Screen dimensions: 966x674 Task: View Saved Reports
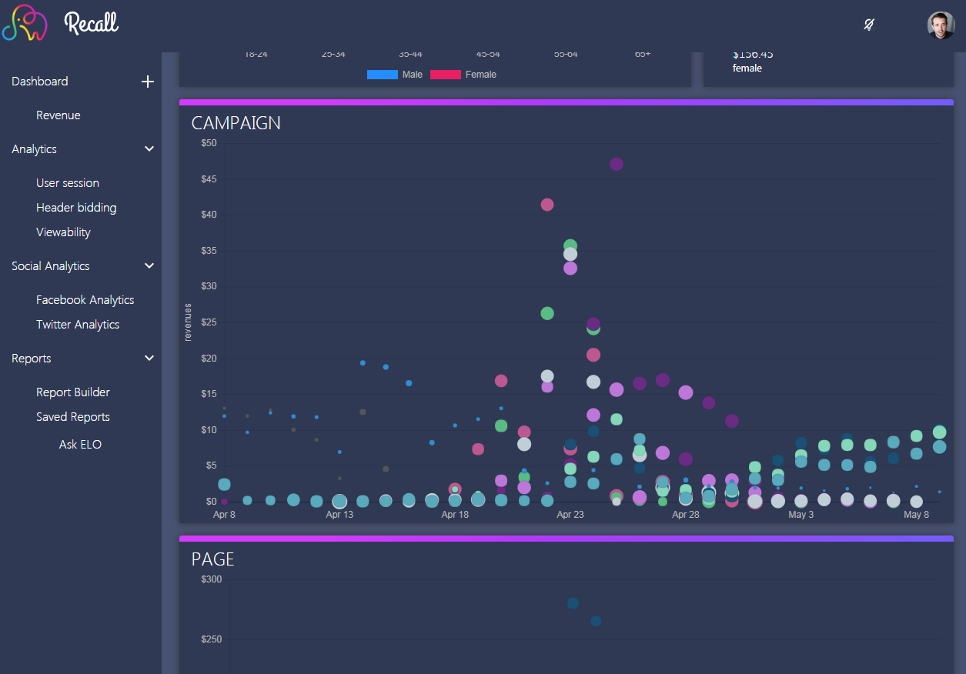[x=73, y=417]
